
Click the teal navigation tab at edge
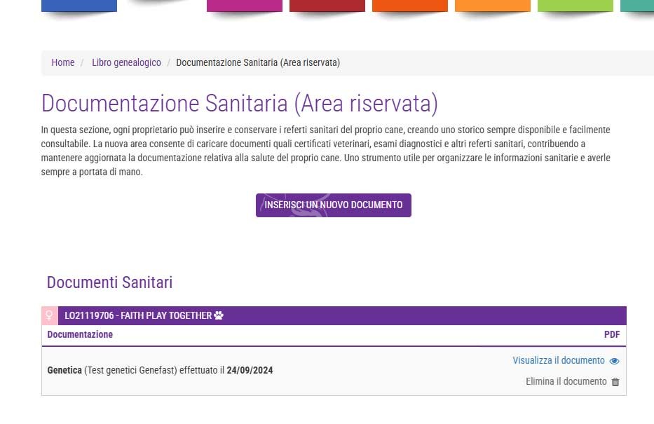[637, 6]
